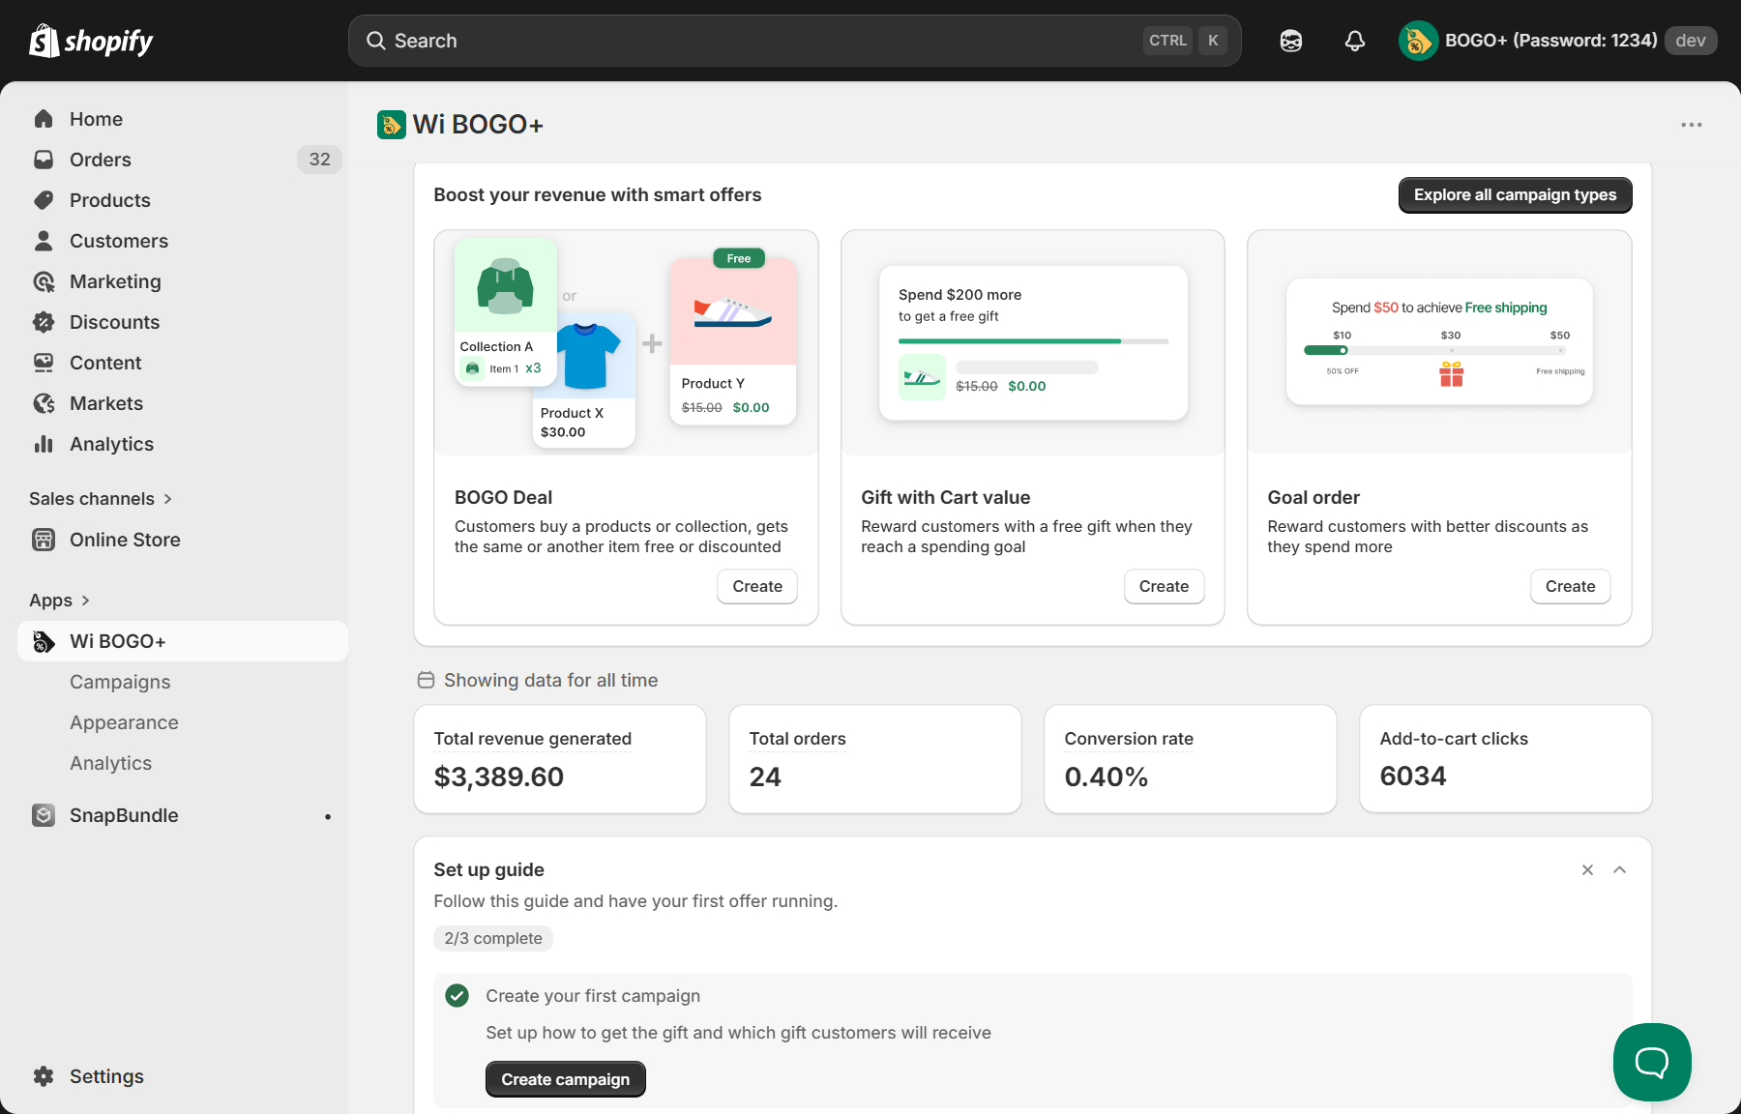
Task: Click the SnapBundle status dot
Action: pos(328,817)
